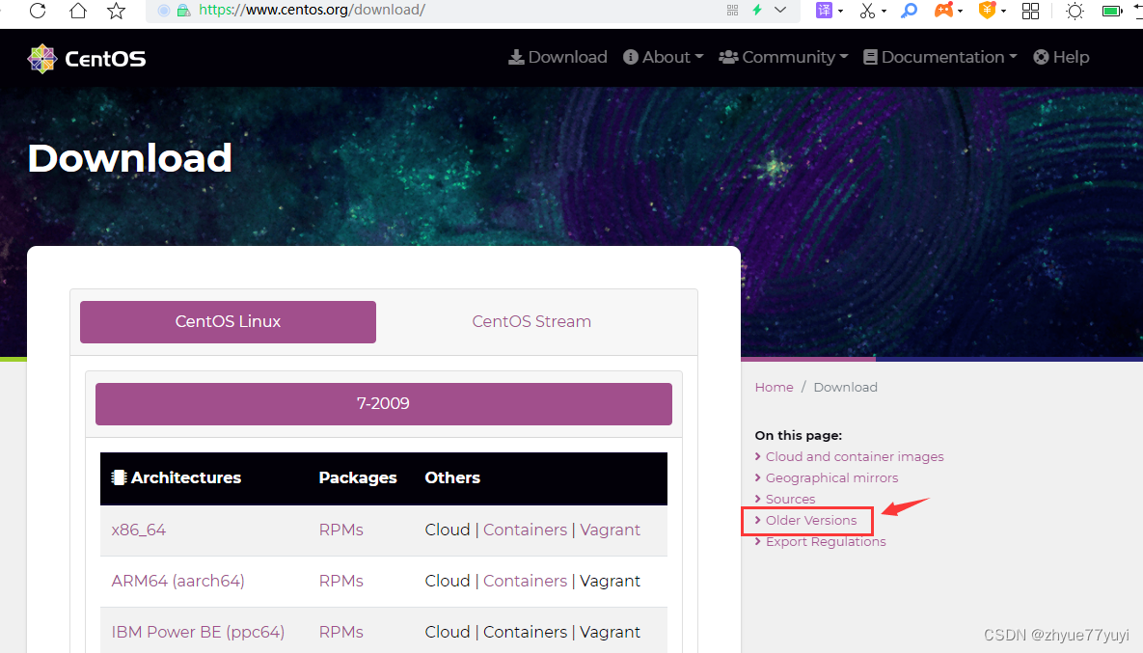This screenshot has width=1143, height=653.
Task: Open the four-squares apps grid icon
Action: [1031, 11]
